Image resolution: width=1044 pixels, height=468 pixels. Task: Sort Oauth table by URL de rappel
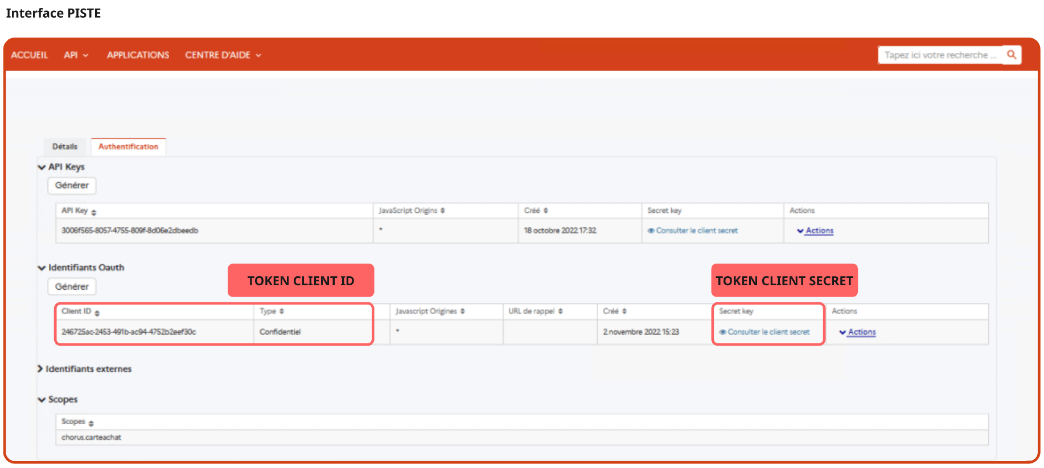(x=561, y=311)
